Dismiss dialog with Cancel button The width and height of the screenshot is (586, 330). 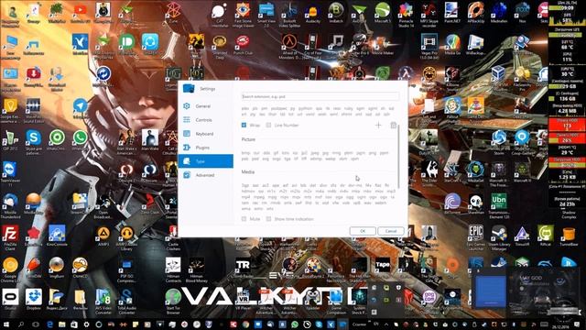click(x=391, y=231)
